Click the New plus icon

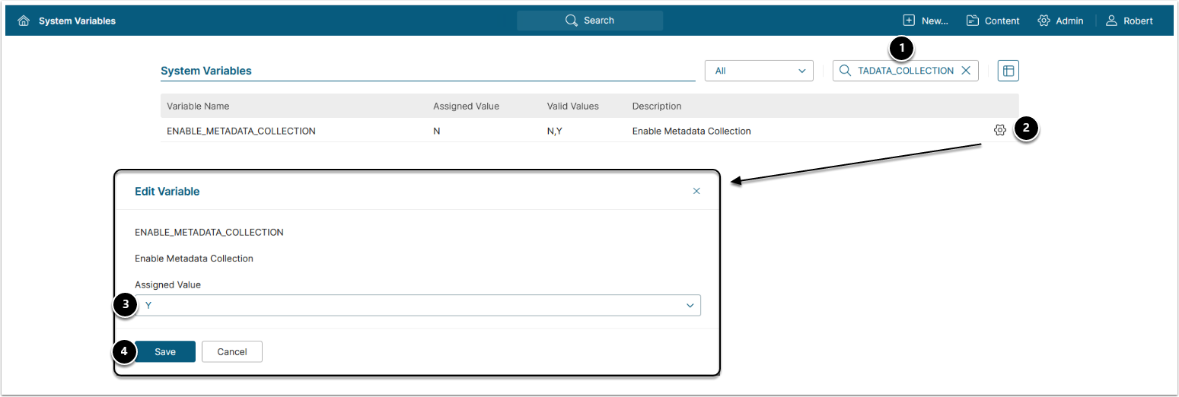tap(908, 21)
